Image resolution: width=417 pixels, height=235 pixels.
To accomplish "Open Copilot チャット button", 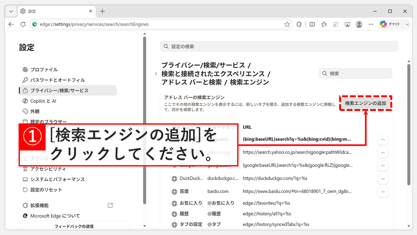I will tap(390, 24).
